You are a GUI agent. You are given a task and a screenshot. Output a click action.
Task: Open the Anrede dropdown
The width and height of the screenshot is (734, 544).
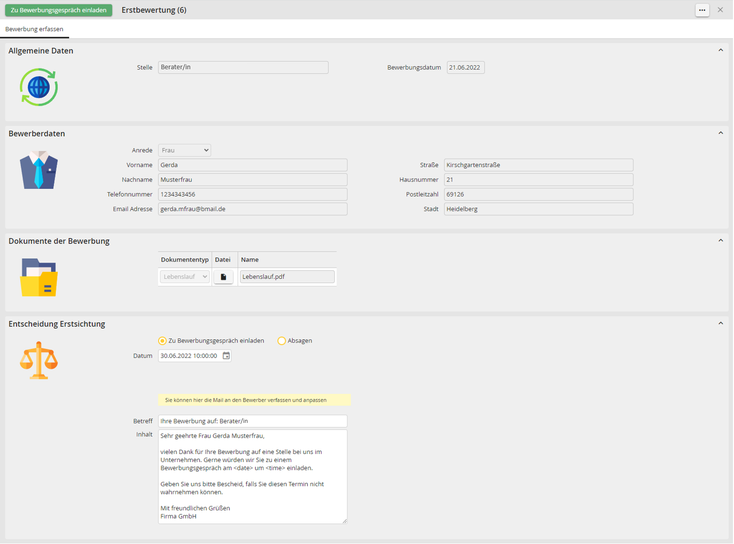pyautogui.click(x=185, y=151)
